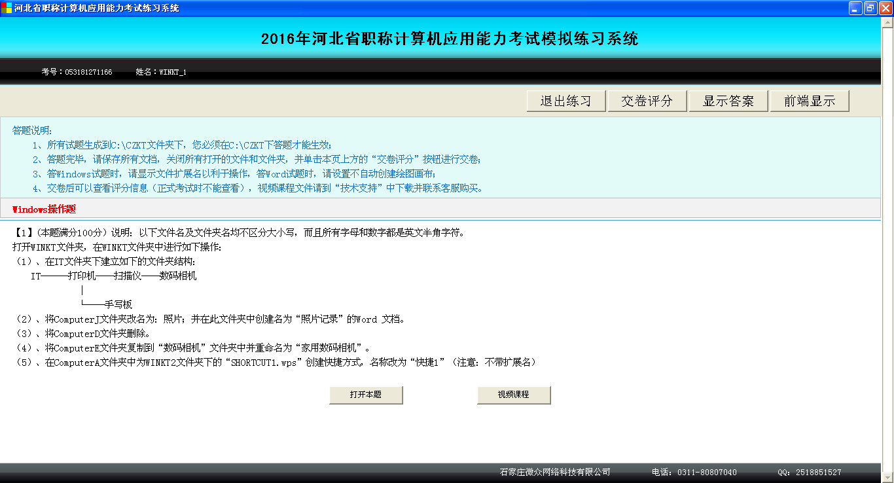Click the 答题说明 instructions heading
The image size is (894, 483).
click(32, 130)
